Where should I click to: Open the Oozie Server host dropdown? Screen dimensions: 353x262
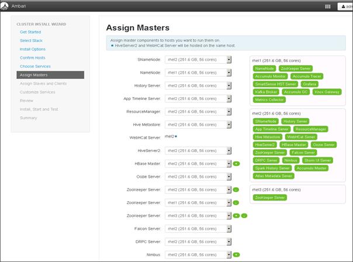(x=198, y=177)
